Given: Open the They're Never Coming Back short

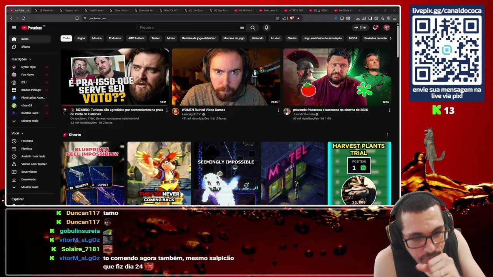Looking at the screenshot, I should tap(159, 174).
